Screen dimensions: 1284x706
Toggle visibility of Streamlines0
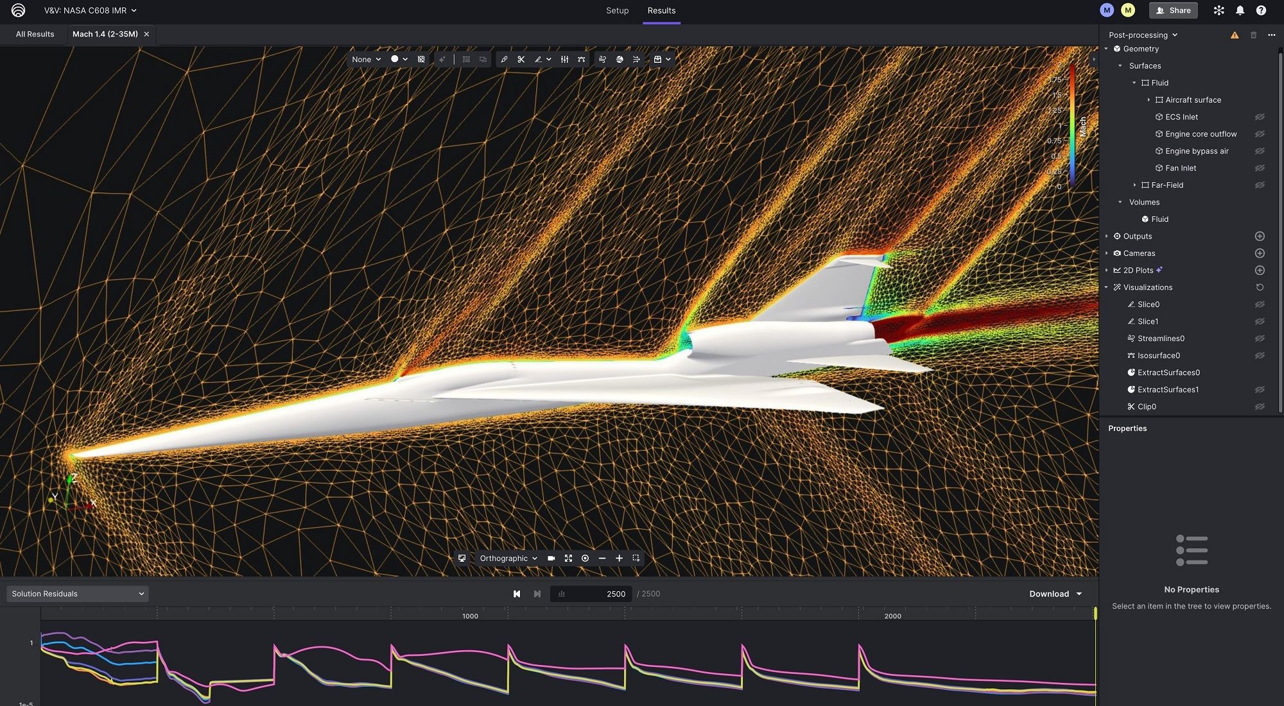tap(1260, 339)
